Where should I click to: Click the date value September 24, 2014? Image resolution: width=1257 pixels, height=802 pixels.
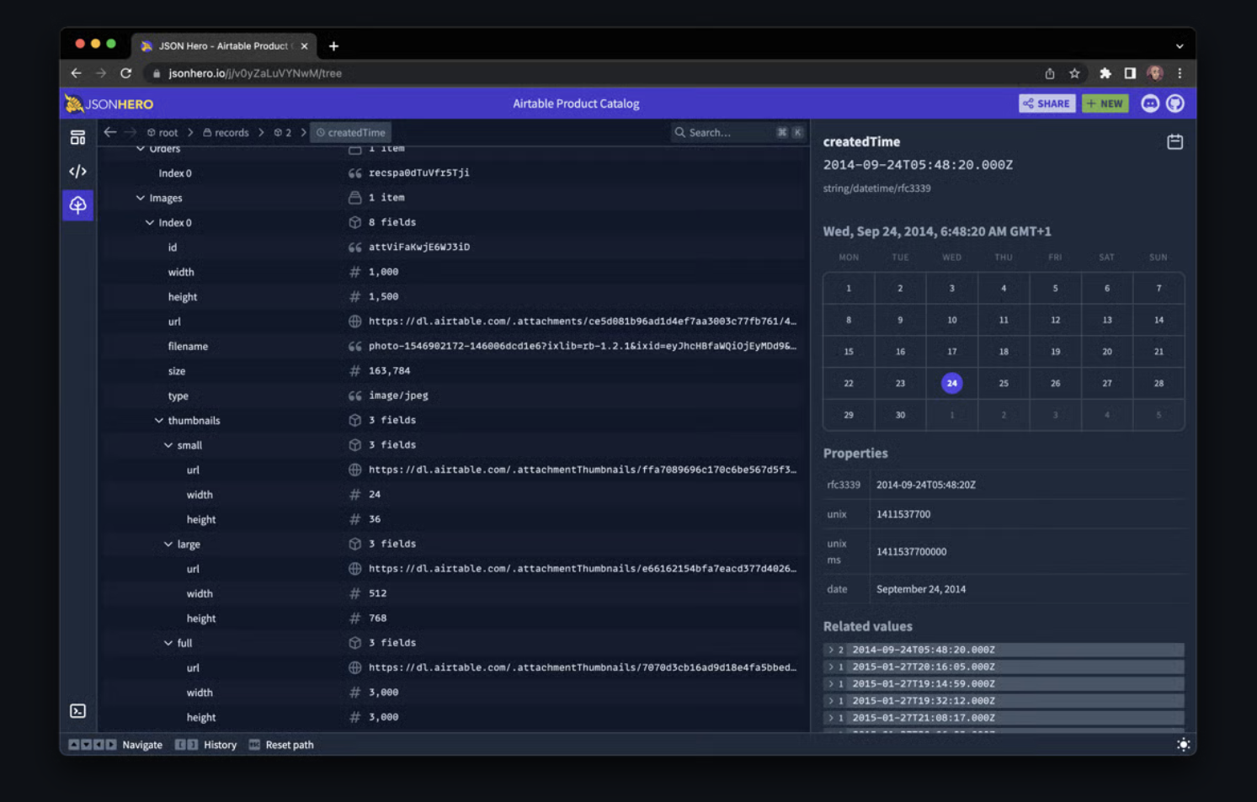[x=921, y=589]
